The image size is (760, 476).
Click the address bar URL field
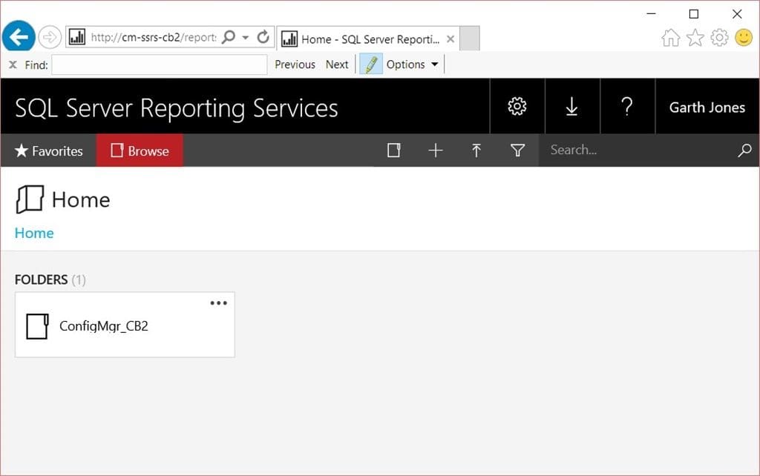(153, 37)
